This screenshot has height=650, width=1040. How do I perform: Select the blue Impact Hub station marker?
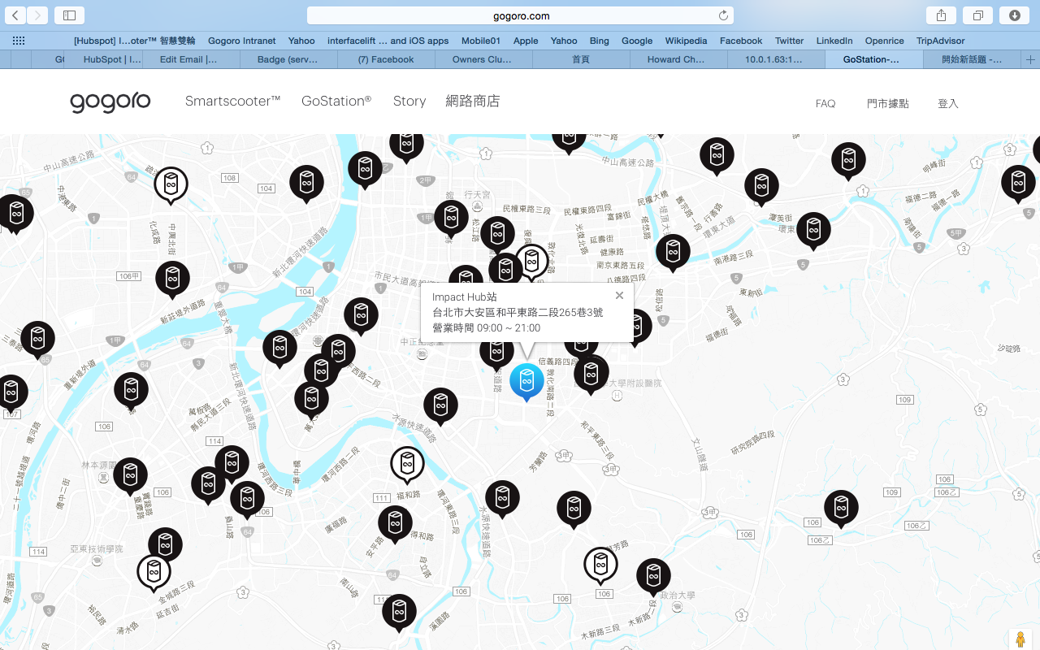[526, 381]
